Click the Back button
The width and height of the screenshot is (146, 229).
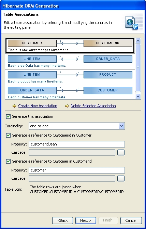click(x=62, y=220)
